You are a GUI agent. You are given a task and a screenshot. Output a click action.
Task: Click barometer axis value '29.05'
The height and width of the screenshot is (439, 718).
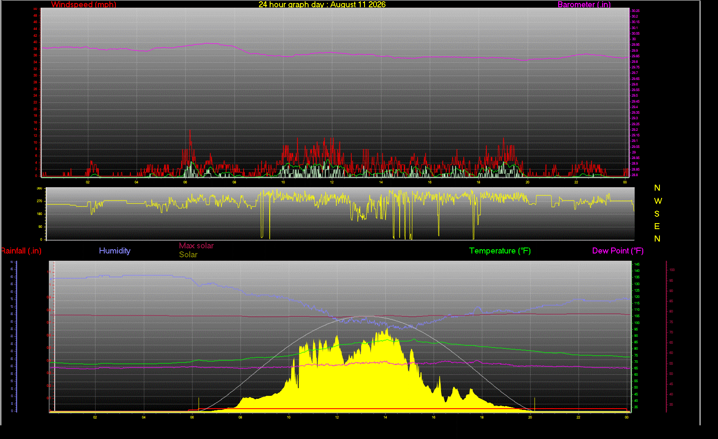coord(636,147)
